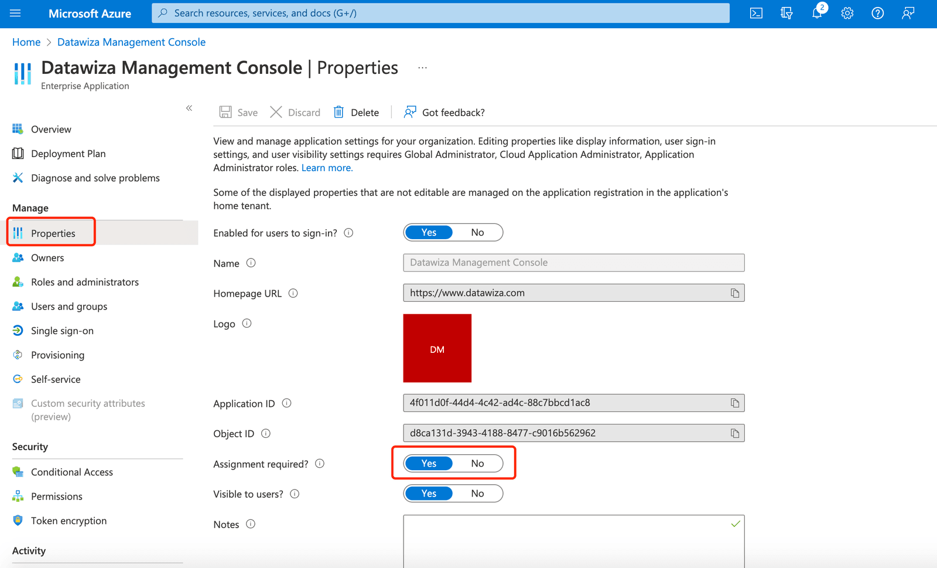Copy the Object ID value
The image size is (937, 568).
pyautogui.click(x=734, y=433)
